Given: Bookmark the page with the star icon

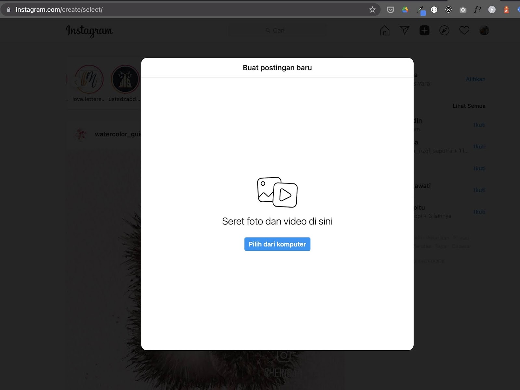Looking at the screenshot, I should (x=372, y=10).
